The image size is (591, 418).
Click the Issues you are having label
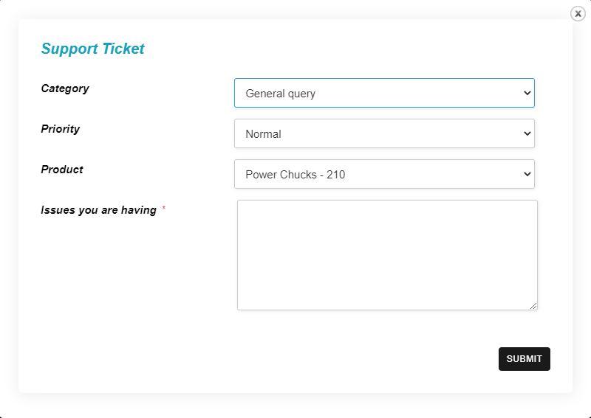point(98,210)
